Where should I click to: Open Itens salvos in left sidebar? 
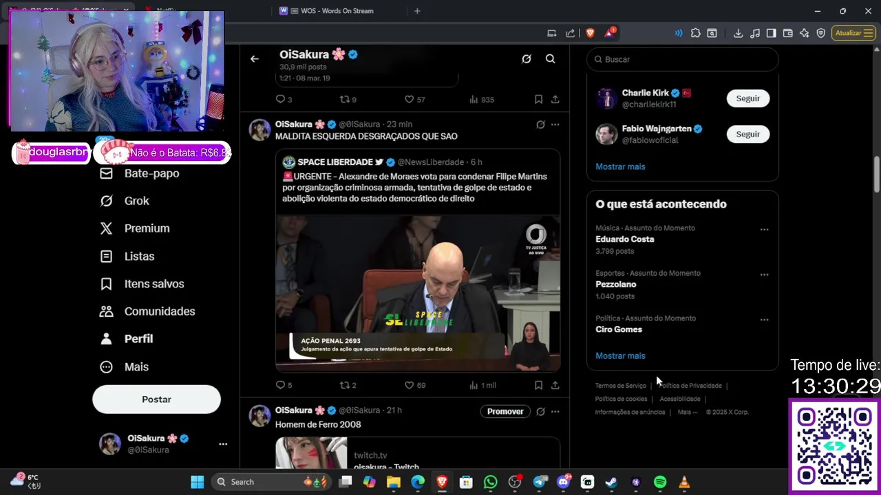point(142,283)
